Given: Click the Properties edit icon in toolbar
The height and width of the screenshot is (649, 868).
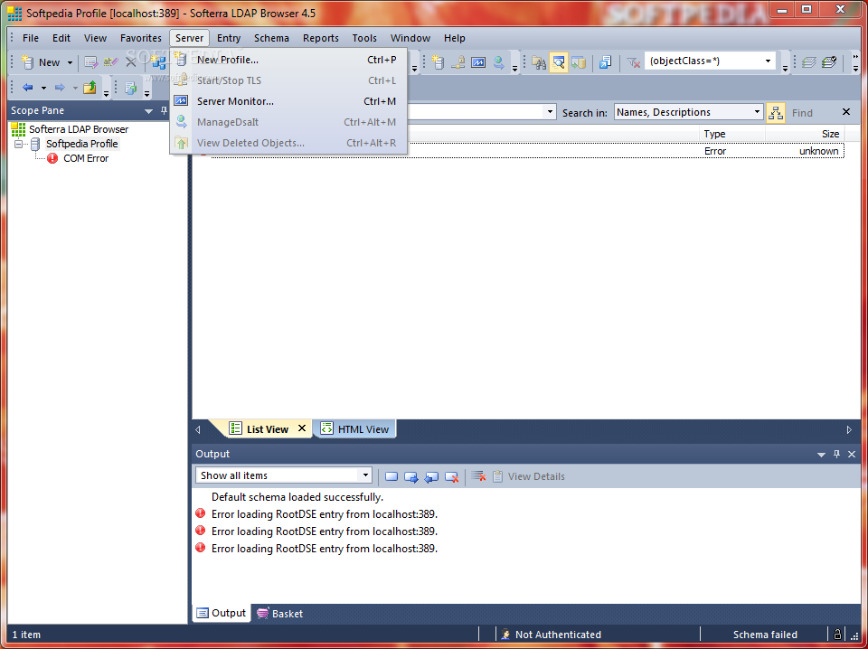Looking at the screenshot, I should (x=90, y=62).
